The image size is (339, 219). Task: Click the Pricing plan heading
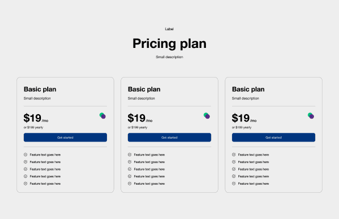(169, 44)
